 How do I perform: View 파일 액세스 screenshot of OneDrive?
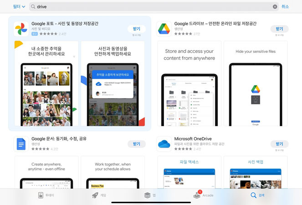[189, 172]
